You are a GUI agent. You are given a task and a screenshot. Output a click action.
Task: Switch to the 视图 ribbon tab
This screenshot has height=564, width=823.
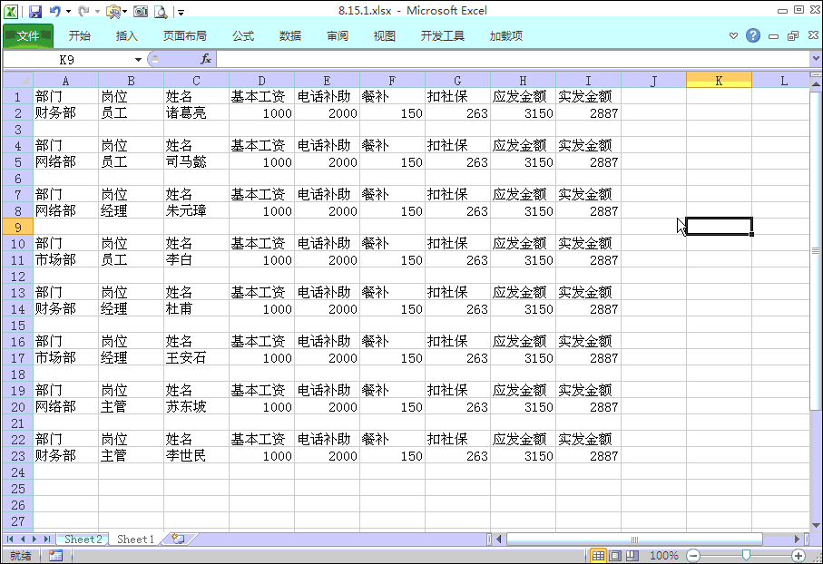pos(384,35)
